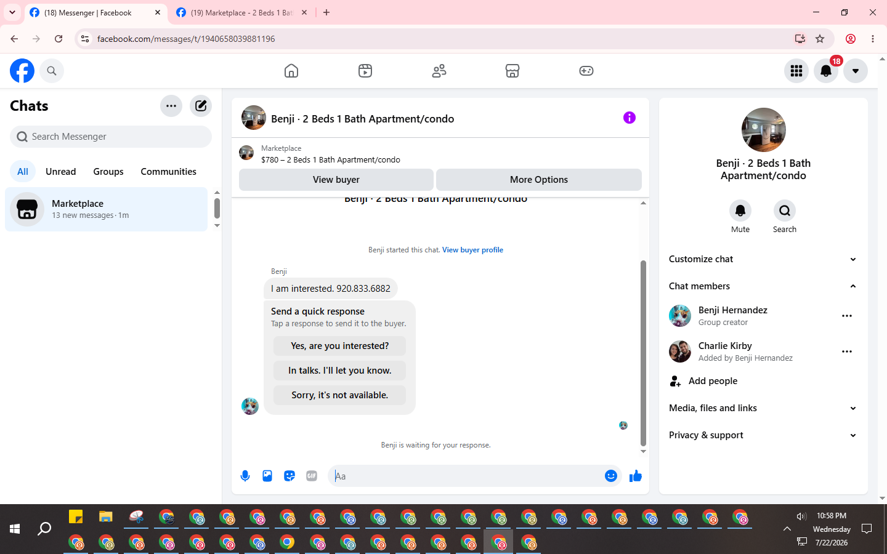
Task: Start a new message with compose icon
Action: tap(201, 106)
